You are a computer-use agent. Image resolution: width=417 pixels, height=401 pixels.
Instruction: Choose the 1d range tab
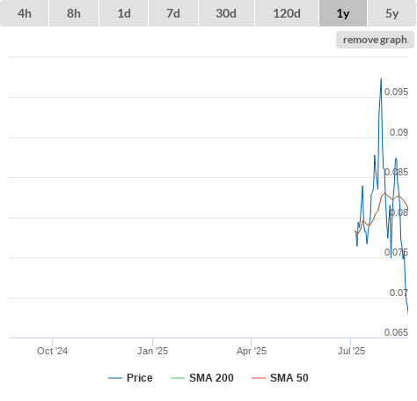tap(124, 13)
